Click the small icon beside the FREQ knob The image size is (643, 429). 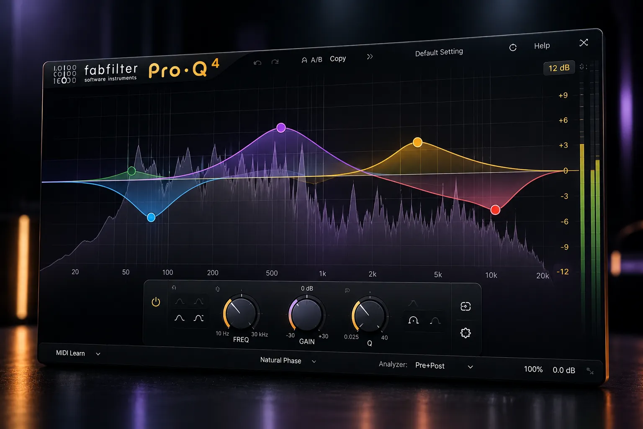(217, 289)
